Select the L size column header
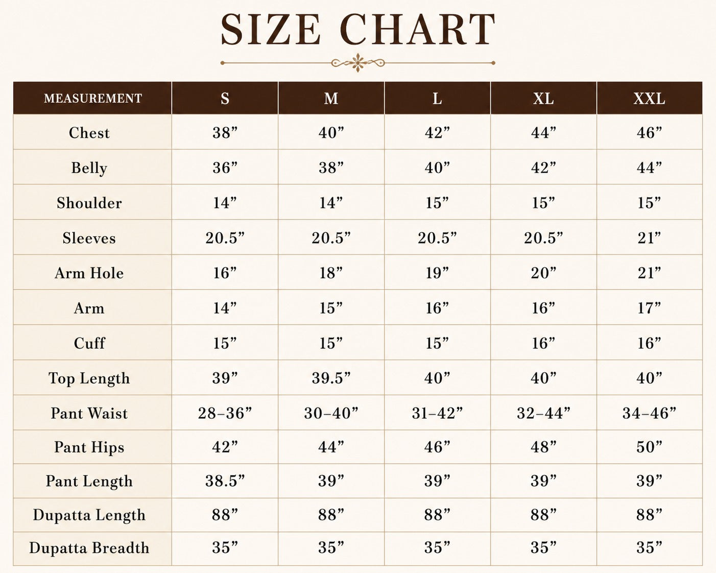This screenshot has width=716, height=573. pos(437,98)
